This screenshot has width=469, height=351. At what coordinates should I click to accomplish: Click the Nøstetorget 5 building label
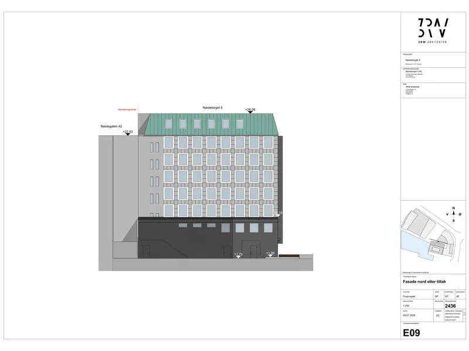coord(213,108)
